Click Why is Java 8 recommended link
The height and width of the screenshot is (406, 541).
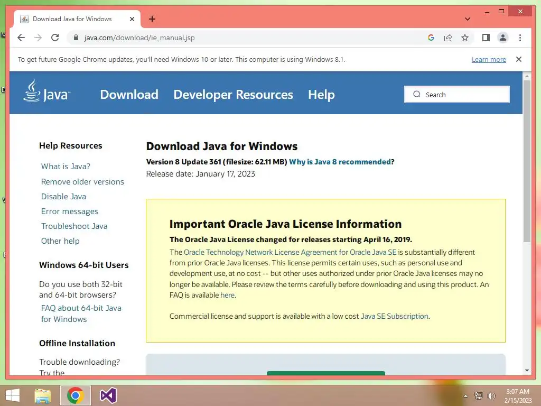[x=340, y=162]
